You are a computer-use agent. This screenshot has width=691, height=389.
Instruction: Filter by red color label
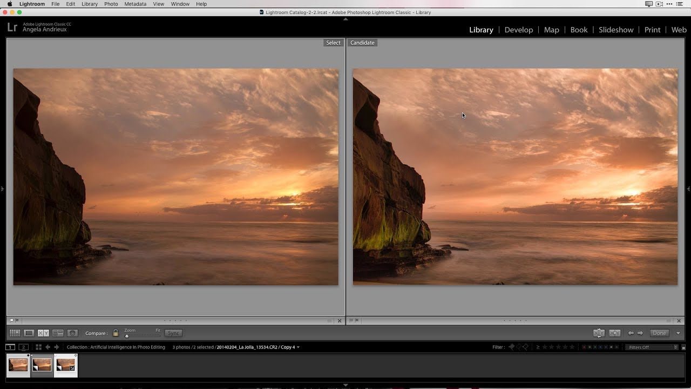coord(584,347)
